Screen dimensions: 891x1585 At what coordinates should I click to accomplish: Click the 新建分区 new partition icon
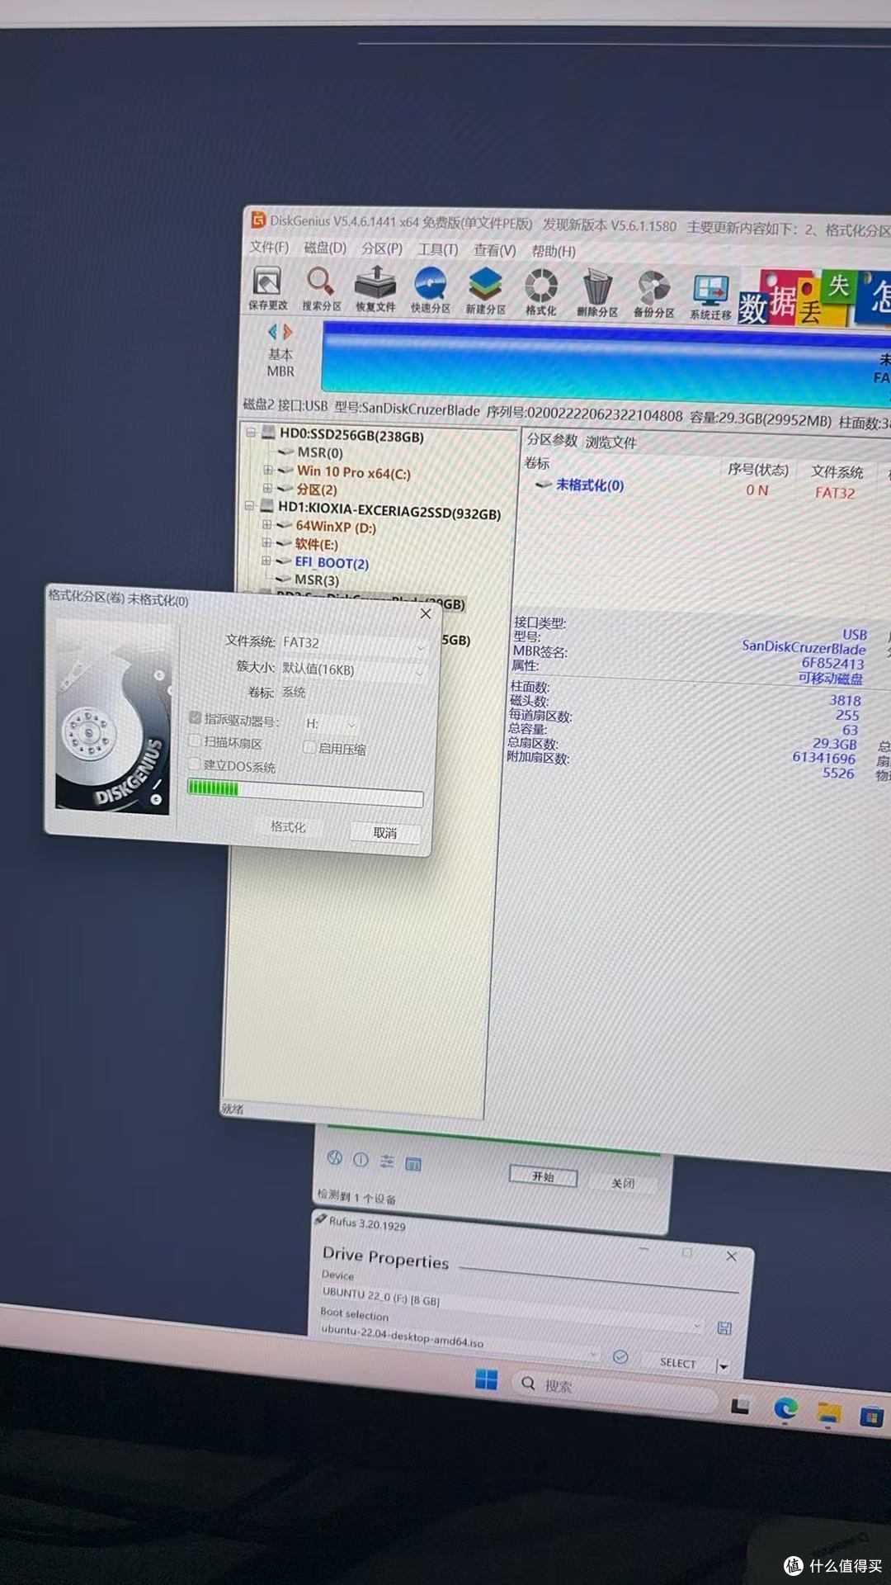(485, 291)
